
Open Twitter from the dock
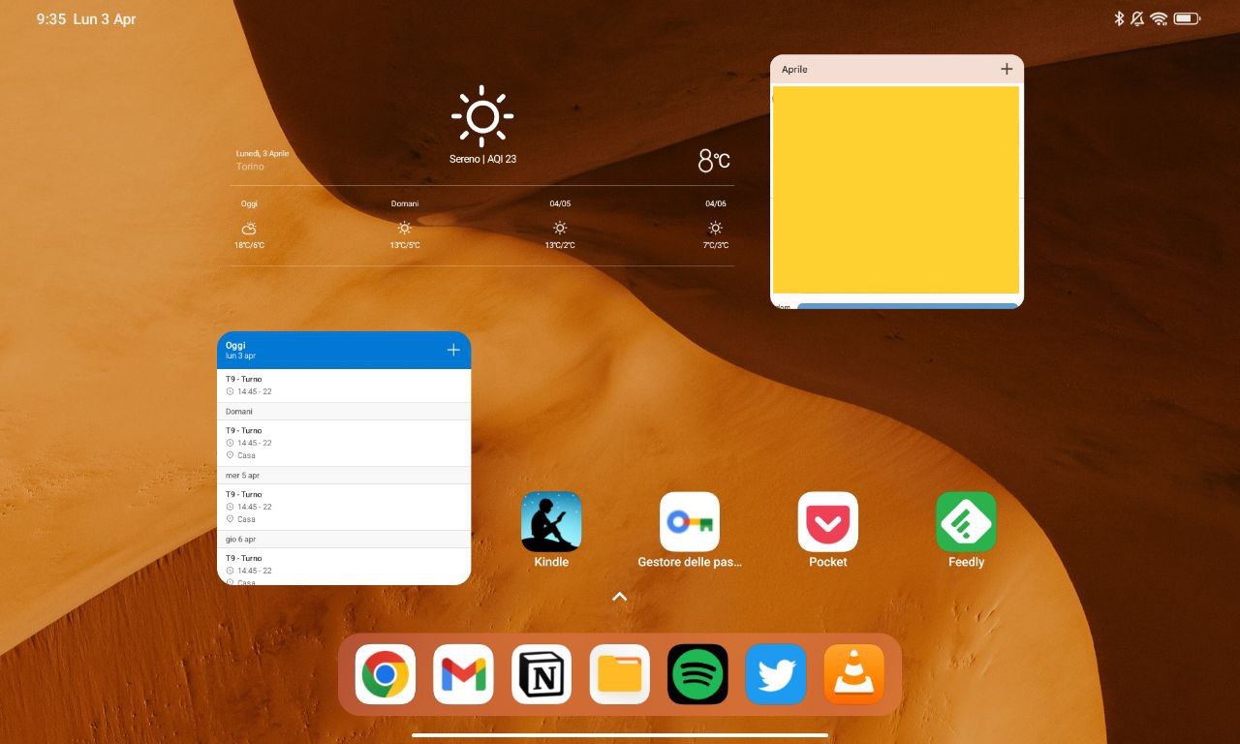pos(776,674)
